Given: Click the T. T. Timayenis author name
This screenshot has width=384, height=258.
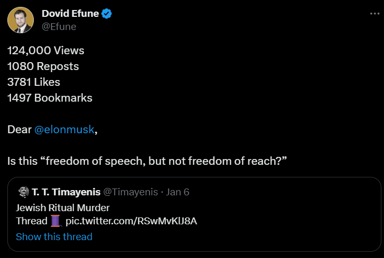Looking at the screenshot, I should 66,192.
